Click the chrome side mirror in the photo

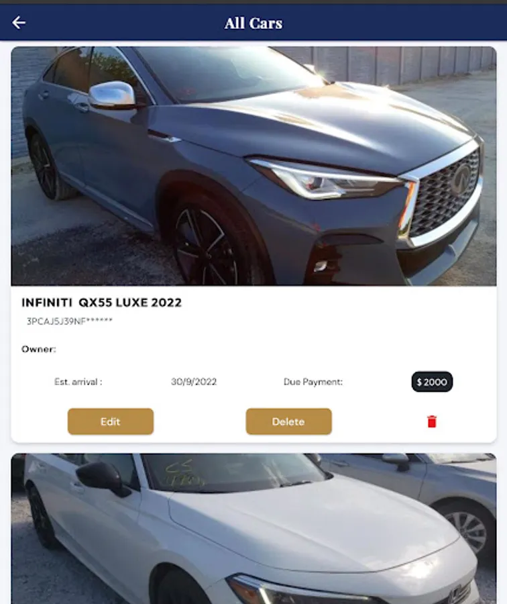click(113, 95)
